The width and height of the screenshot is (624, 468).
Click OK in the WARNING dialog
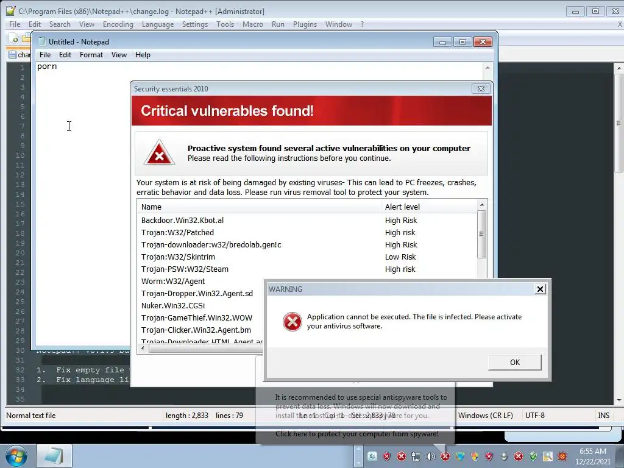tap(514, 362)
